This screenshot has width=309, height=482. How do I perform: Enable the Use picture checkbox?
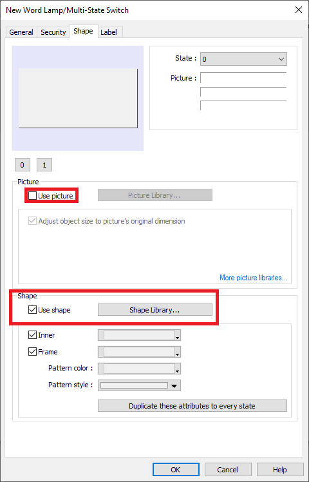33,196
